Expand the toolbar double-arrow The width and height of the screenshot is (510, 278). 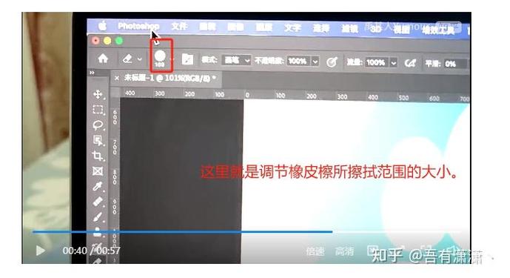click(92, 73)
